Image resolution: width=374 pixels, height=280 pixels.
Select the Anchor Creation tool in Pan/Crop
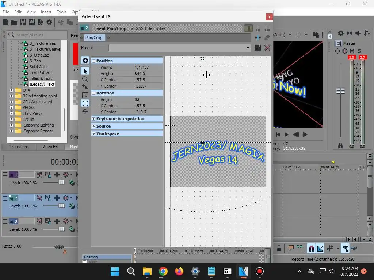pyautogui.click(x=85, y=87)
